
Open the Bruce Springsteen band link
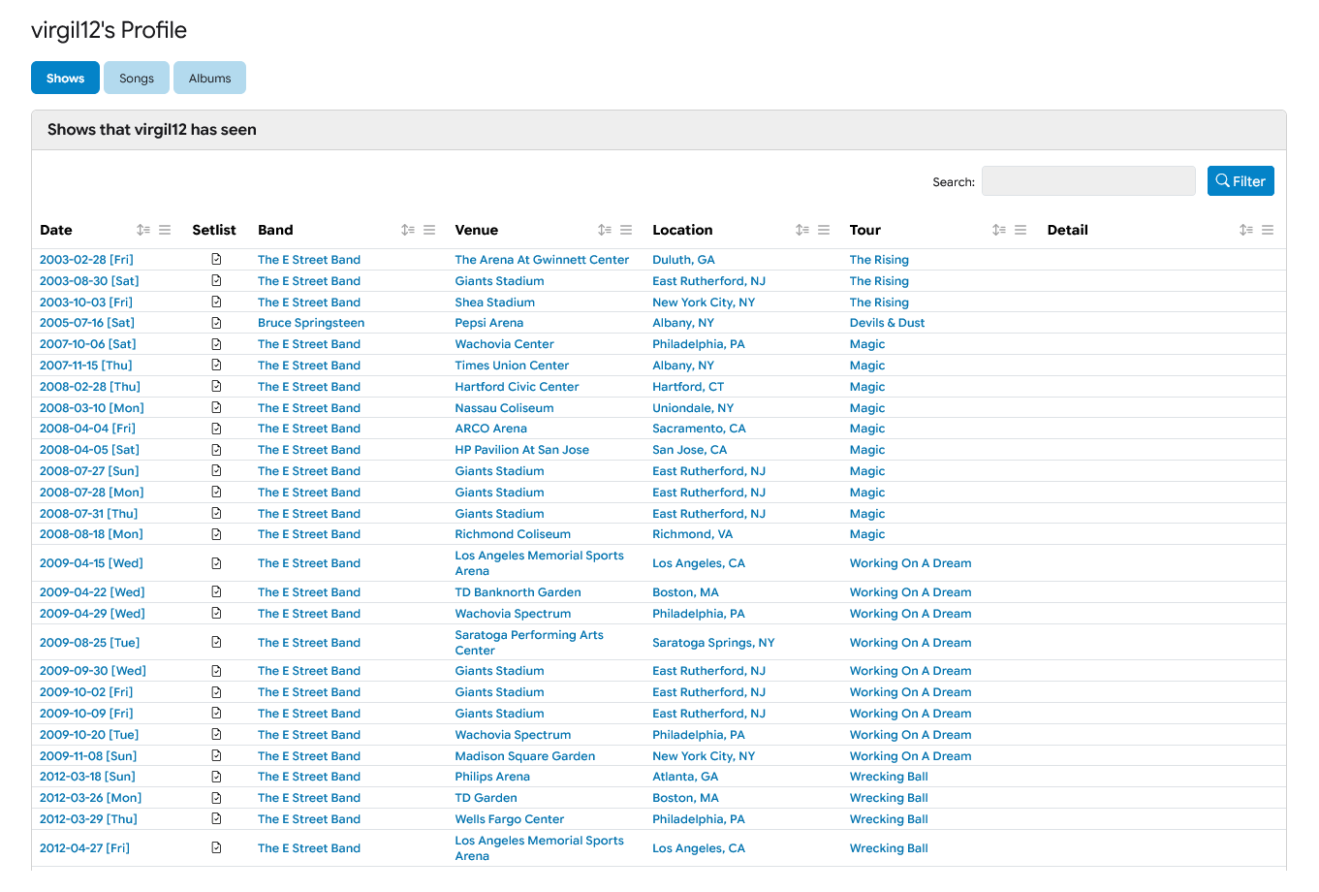(x=311, y=323)
